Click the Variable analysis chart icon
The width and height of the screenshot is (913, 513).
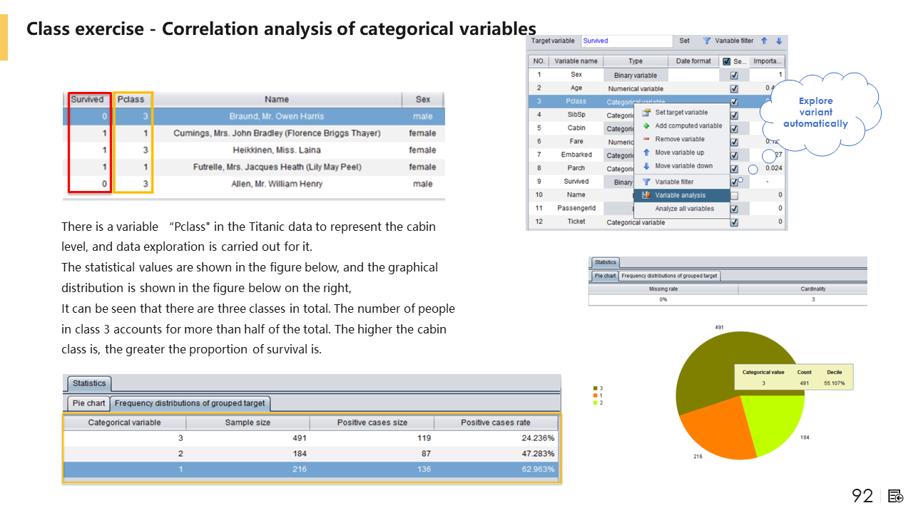[646, 195]
